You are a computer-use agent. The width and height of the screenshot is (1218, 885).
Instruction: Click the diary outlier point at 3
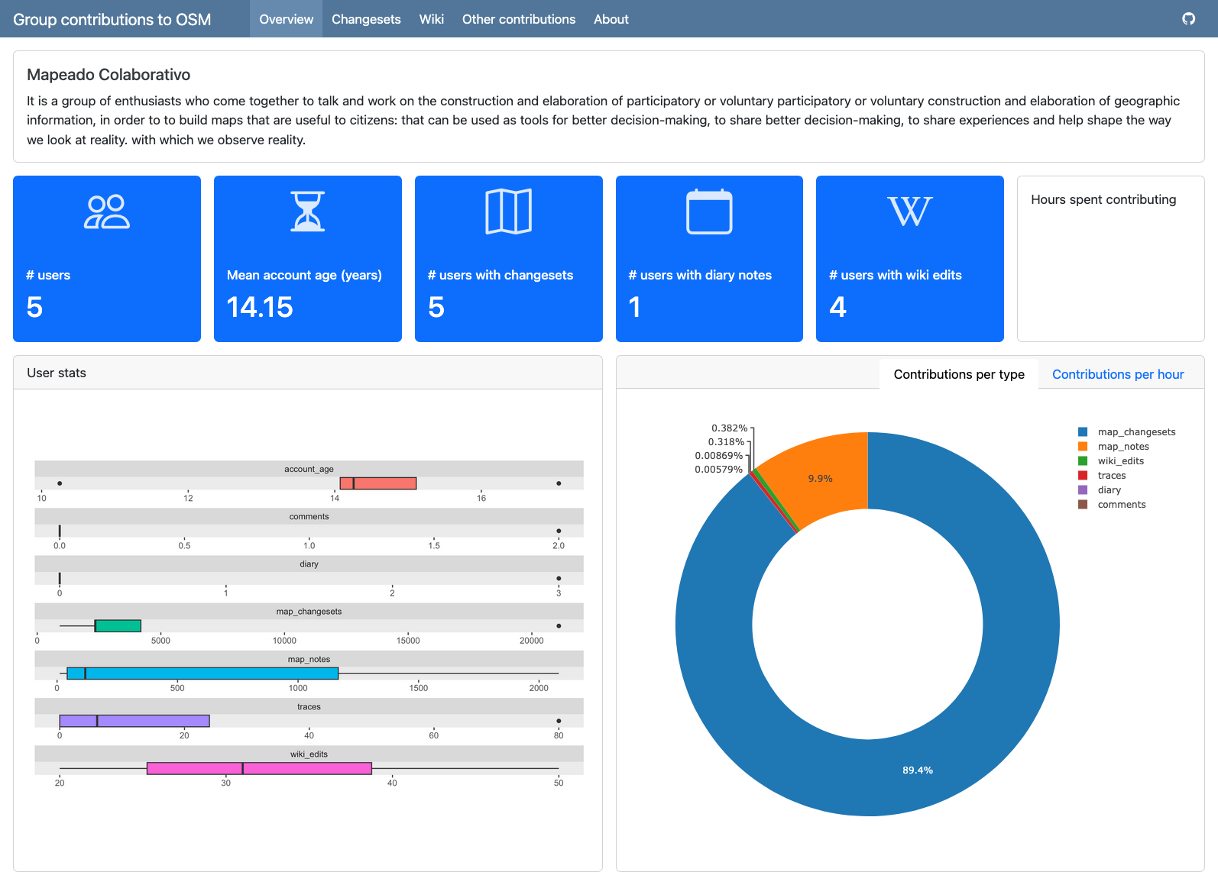pos(559,578)
